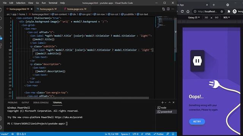The height and width of the screenshot is (136, 243).
Task: Open the File menu
Action: [5, 3]
